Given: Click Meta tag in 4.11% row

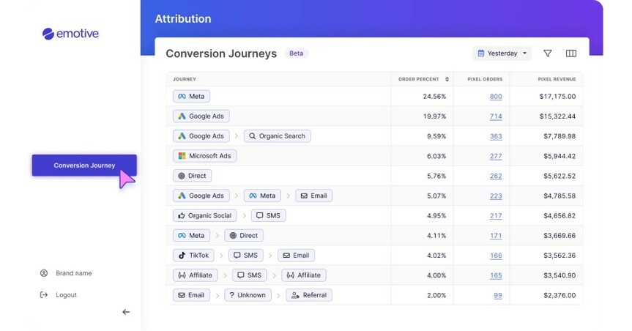Looking at the screenshot, I should pos(191,236).
